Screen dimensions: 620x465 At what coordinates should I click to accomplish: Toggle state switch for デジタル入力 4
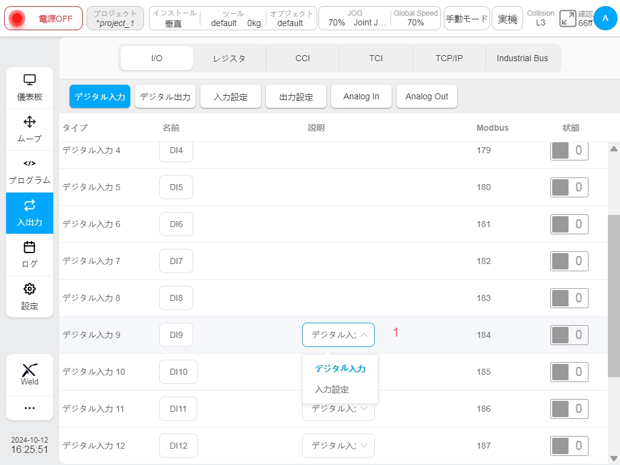[569, 150]
